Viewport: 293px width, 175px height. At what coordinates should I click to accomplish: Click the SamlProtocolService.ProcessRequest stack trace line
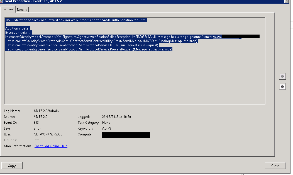(90, 49)
